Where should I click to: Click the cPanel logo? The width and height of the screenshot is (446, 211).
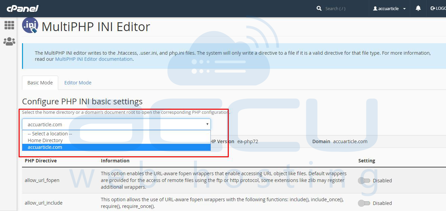[23, 8]
